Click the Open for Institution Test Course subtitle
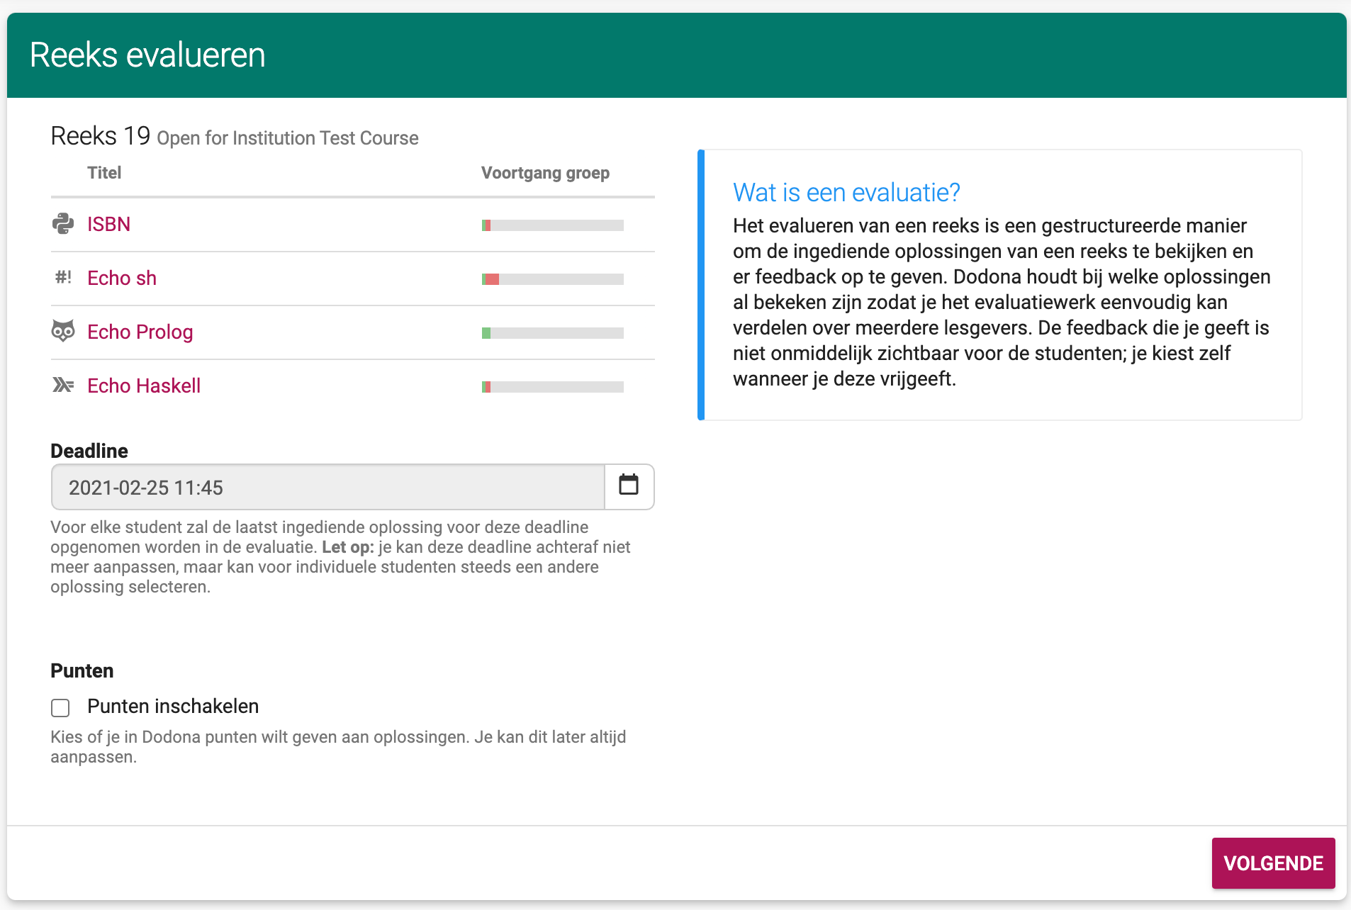The width and height of the screenshot is (1351, 910). click(x=288, y=138)
